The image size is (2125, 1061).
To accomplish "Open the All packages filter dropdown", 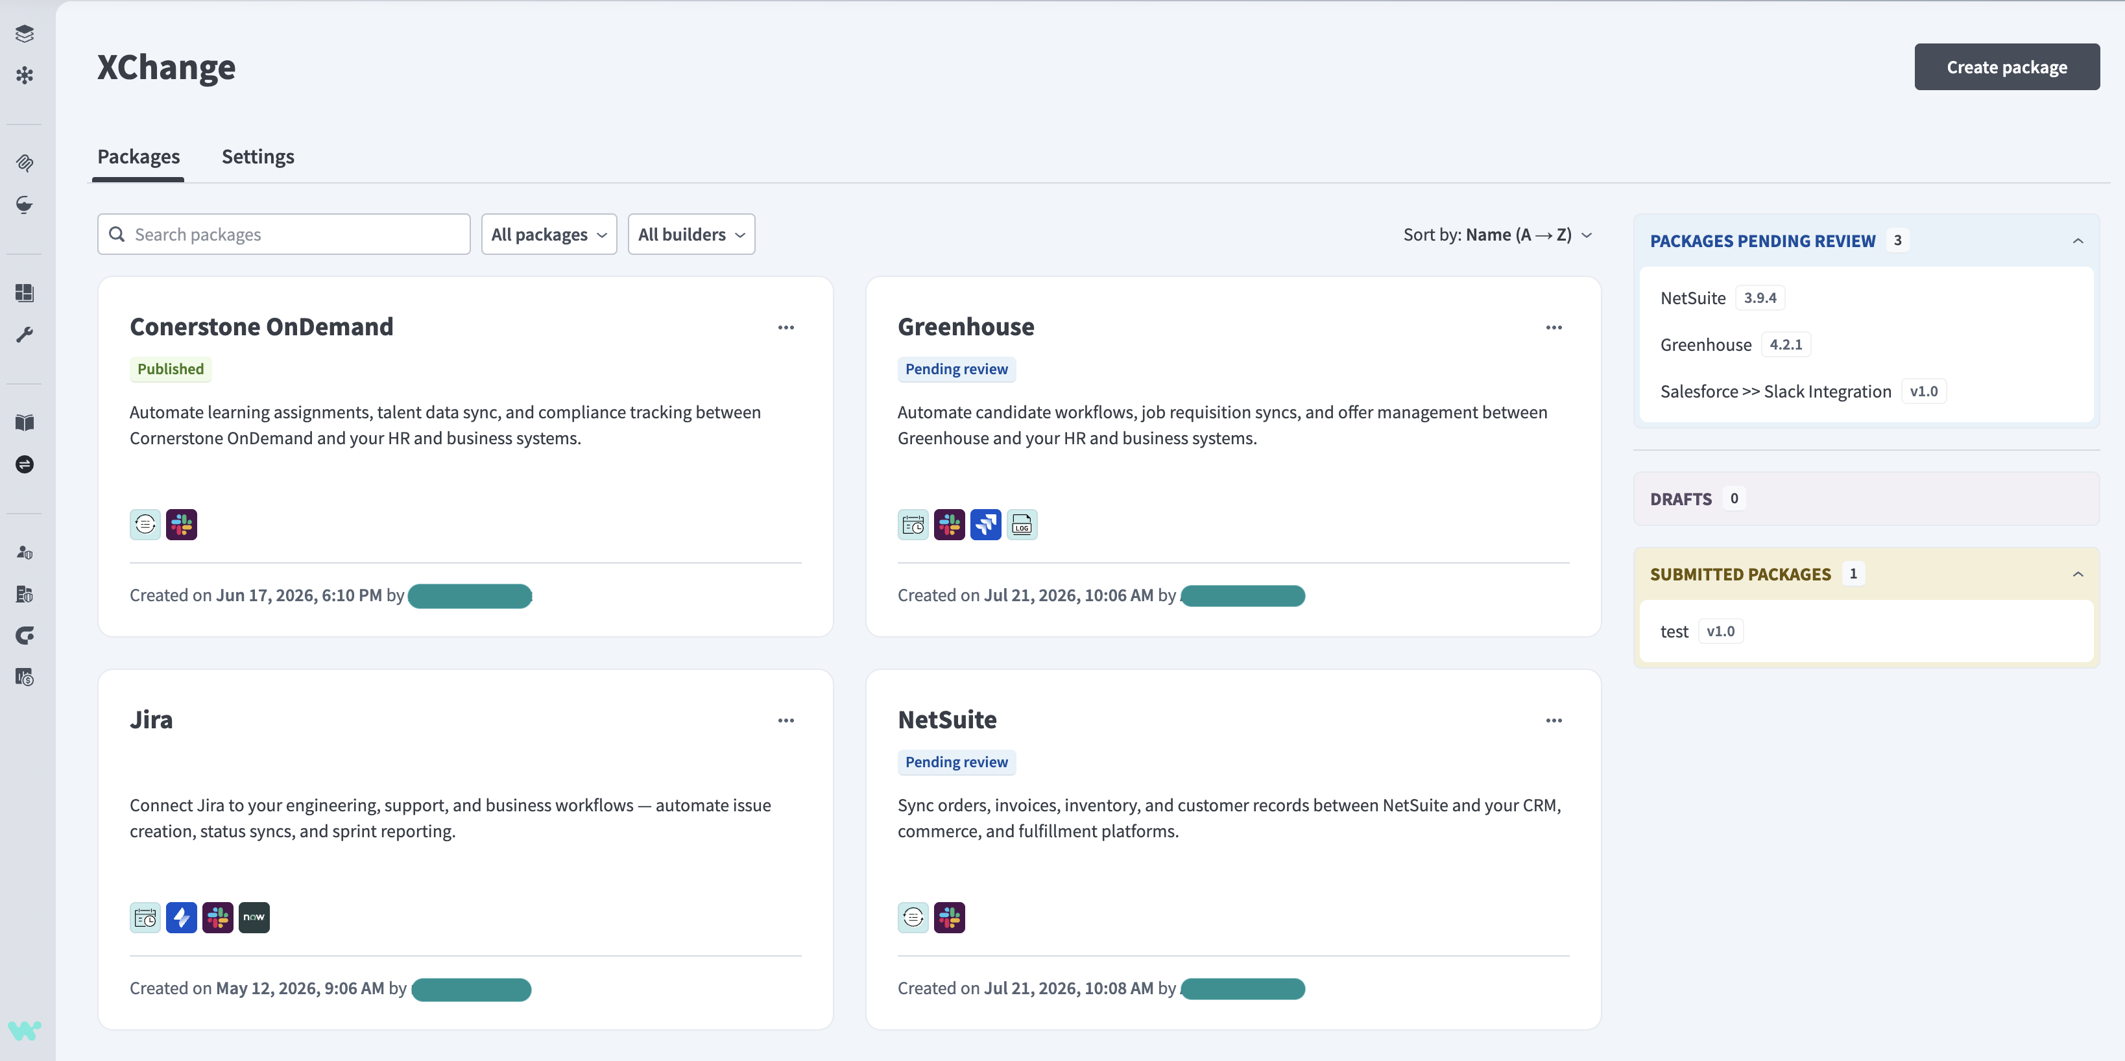I will tap(549, 234).
